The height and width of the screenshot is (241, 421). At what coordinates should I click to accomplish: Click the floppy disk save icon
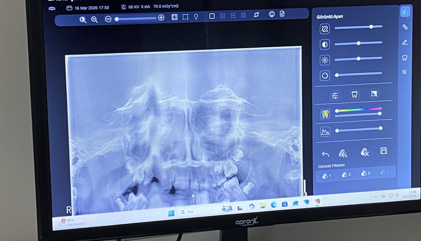pyautogui.click(x=384, y=151)
